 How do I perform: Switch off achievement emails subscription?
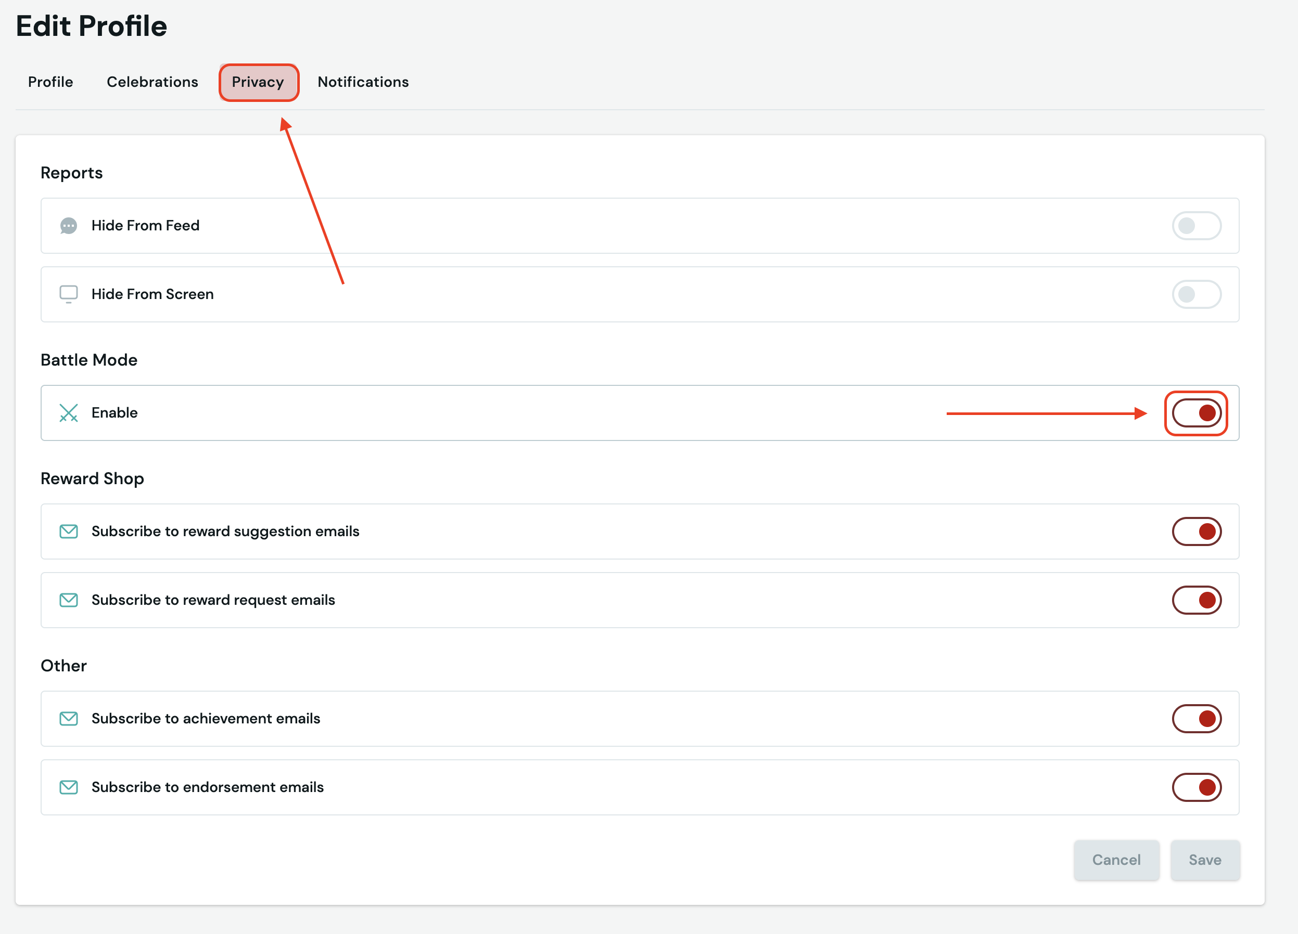click(x=1196, y=718)
